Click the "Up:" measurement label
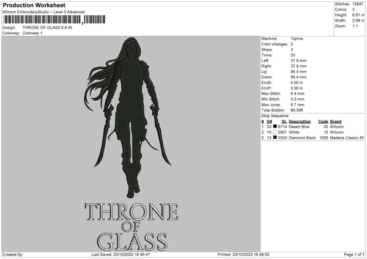367x259 pixels. click(264, 71)
